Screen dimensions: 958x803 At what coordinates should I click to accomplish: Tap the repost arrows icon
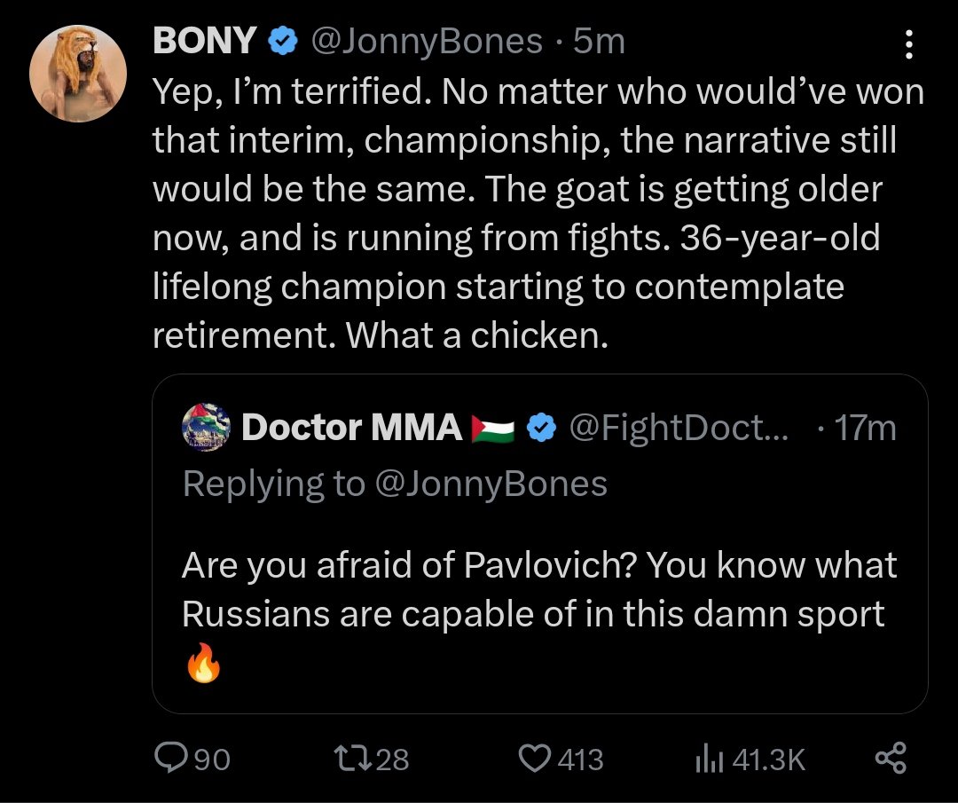point(345,758)
